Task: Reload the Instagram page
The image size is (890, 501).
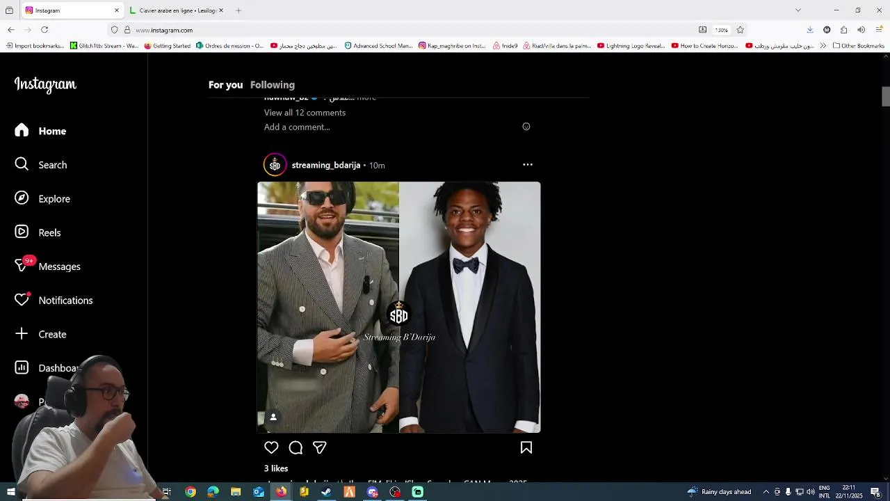Action: pos(44,30)
